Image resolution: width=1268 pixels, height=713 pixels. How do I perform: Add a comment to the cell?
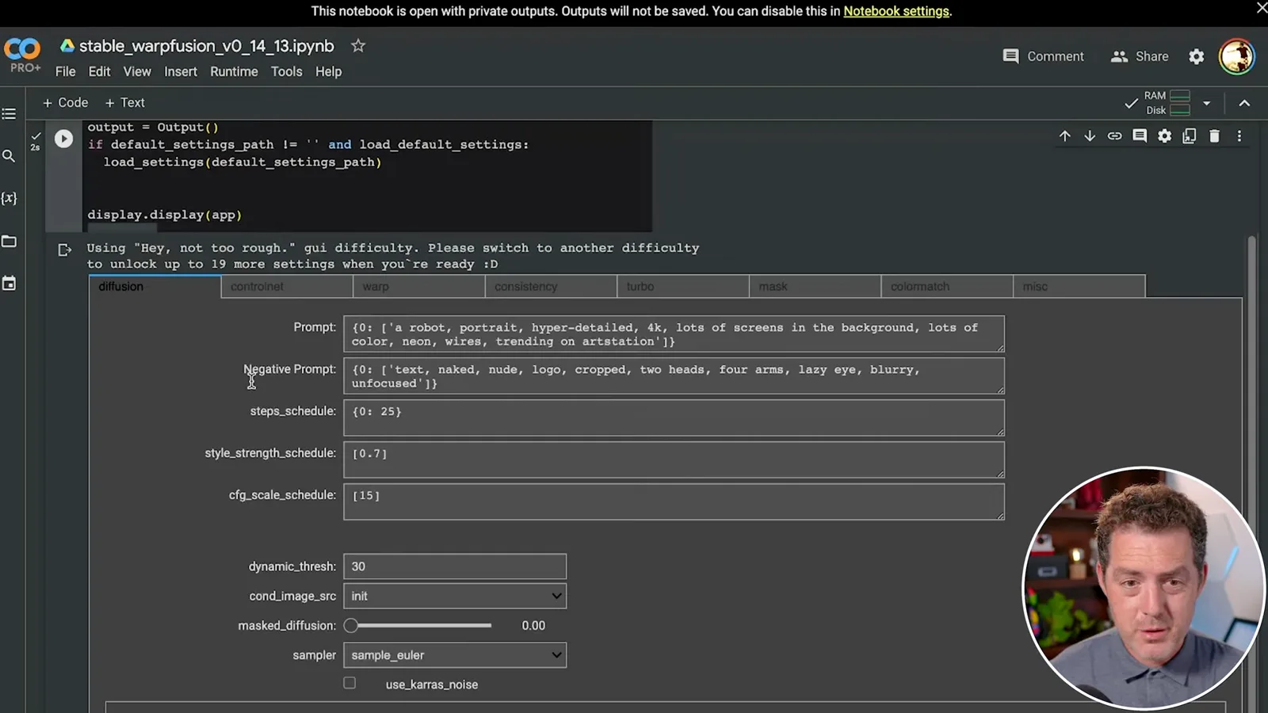[1140, 136]
